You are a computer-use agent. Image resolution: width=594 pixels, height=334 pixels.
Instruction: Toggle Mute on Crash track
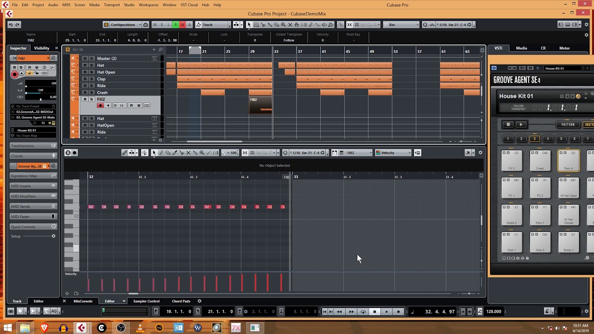point(84,92)
